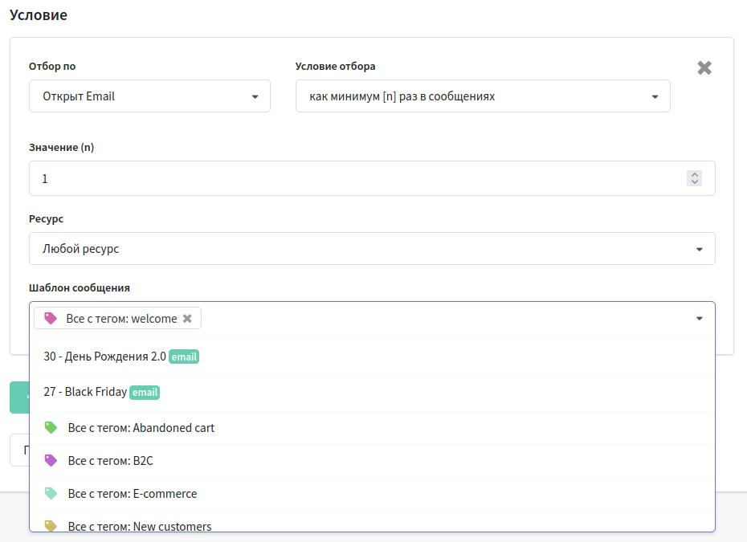Increase the Значение (n) value with stepper
747x542 pixels.
(695, 174)
